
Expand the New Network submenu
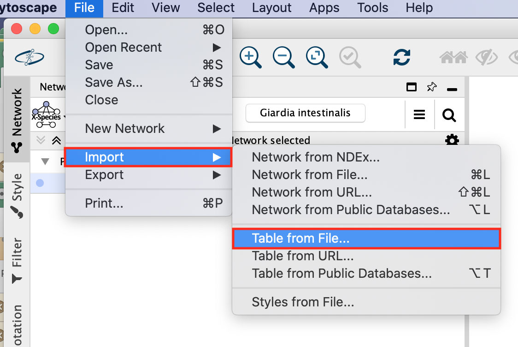pos(217,129)
